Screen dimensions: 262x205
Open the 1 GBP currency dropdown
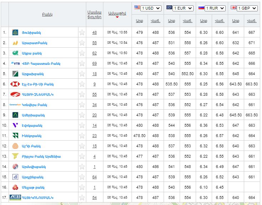[x=247, y=8]
